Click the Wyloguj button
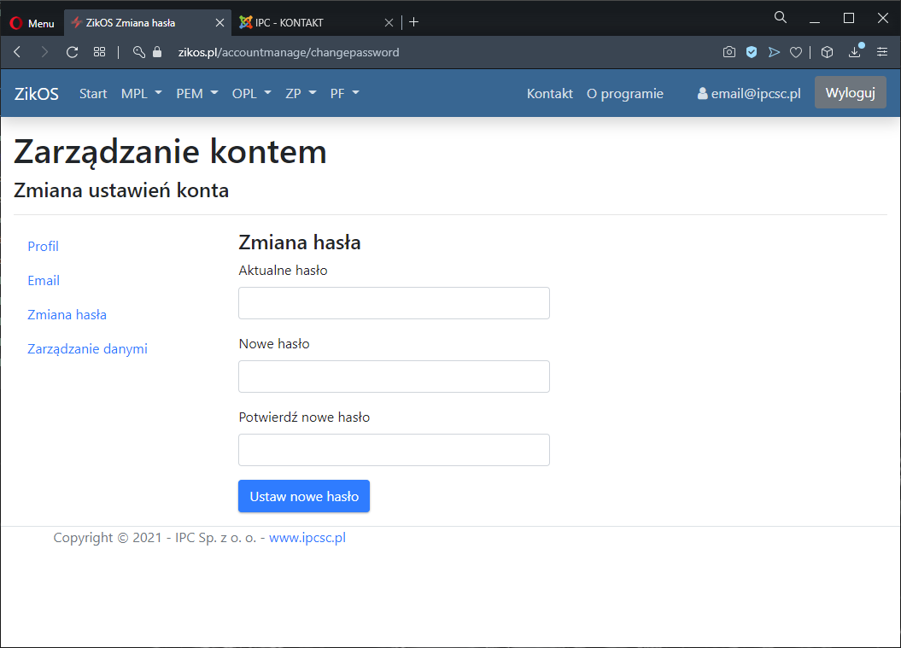 click(x=850, y=93)
